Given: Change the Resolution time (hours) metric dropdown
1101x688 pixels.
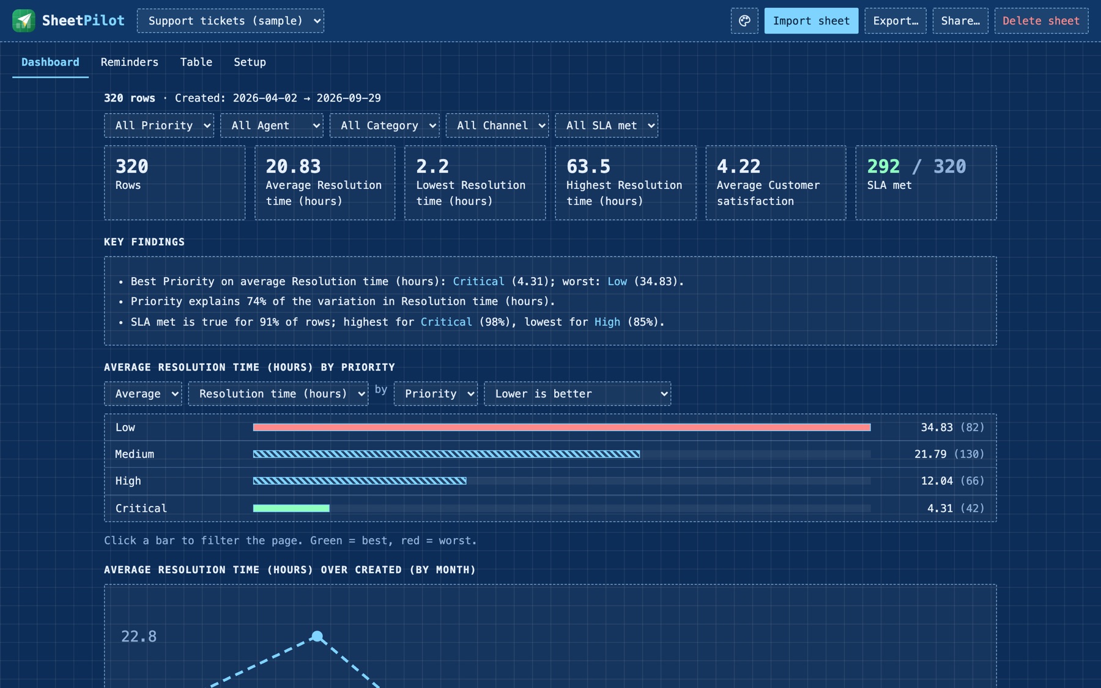Looking at the screenshot, I should point(278,394).
